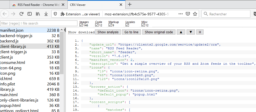Toggle the Locales file filter checkbox
Screen dimensions: 256x112
point(127,25)
